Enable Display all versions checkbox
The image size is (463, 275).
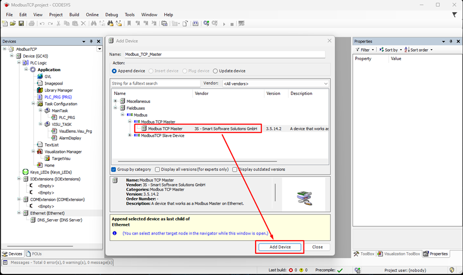158,169
